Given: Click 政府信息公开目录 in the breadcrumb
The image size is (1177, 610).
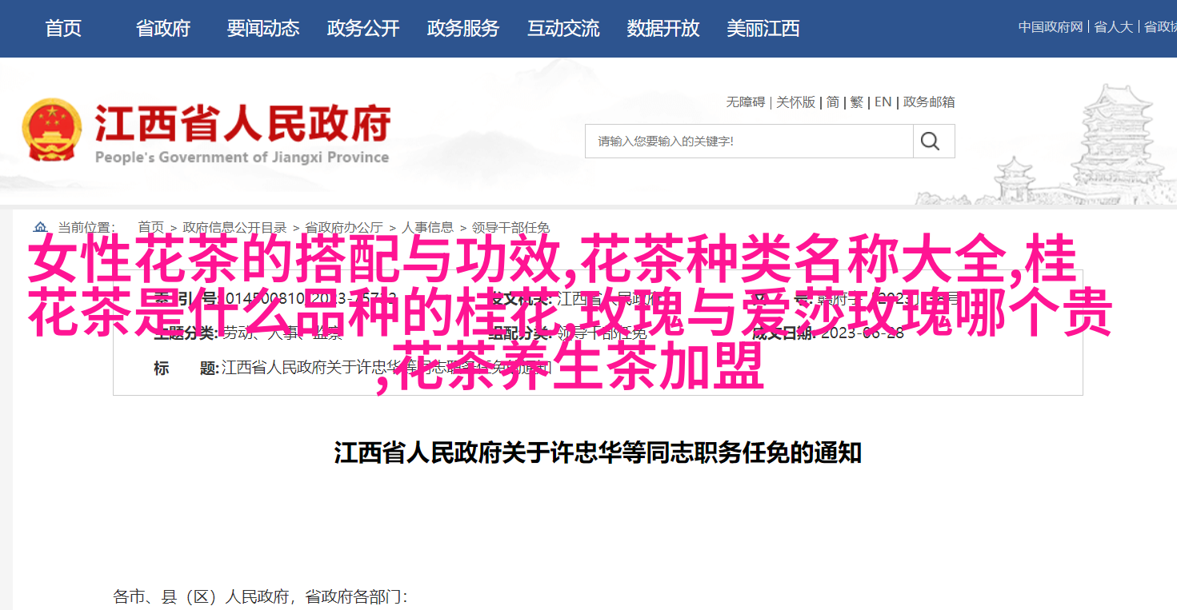Looking at the screenshot, I should click(234, 227).
